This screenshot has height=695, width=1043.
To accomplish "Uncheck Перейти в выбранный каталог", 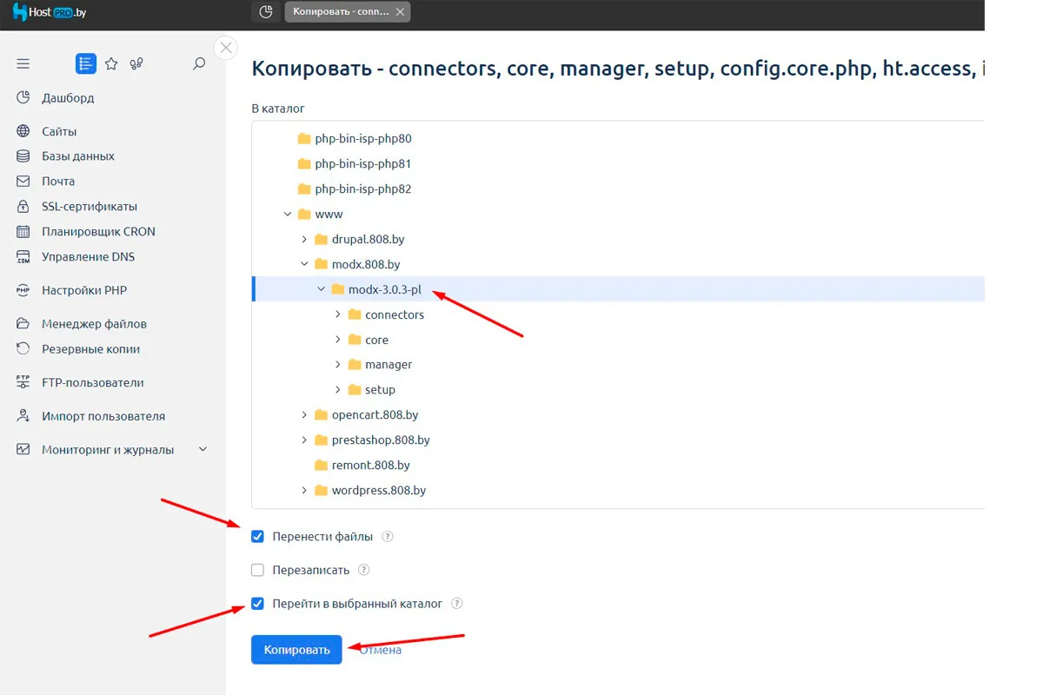I will [257, 604].
